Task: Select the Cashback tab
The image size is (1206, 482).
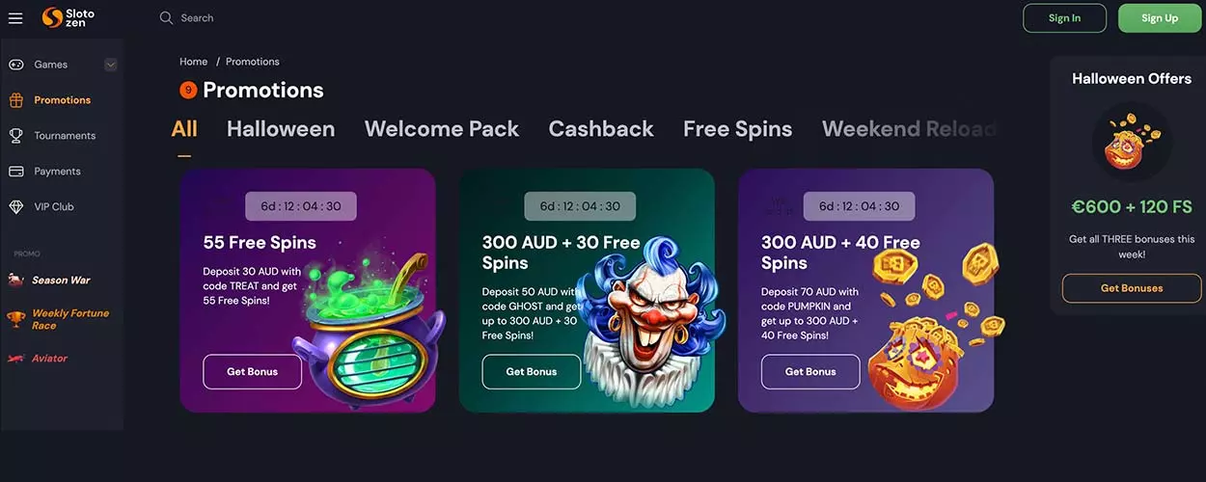Action: point(601,129)
